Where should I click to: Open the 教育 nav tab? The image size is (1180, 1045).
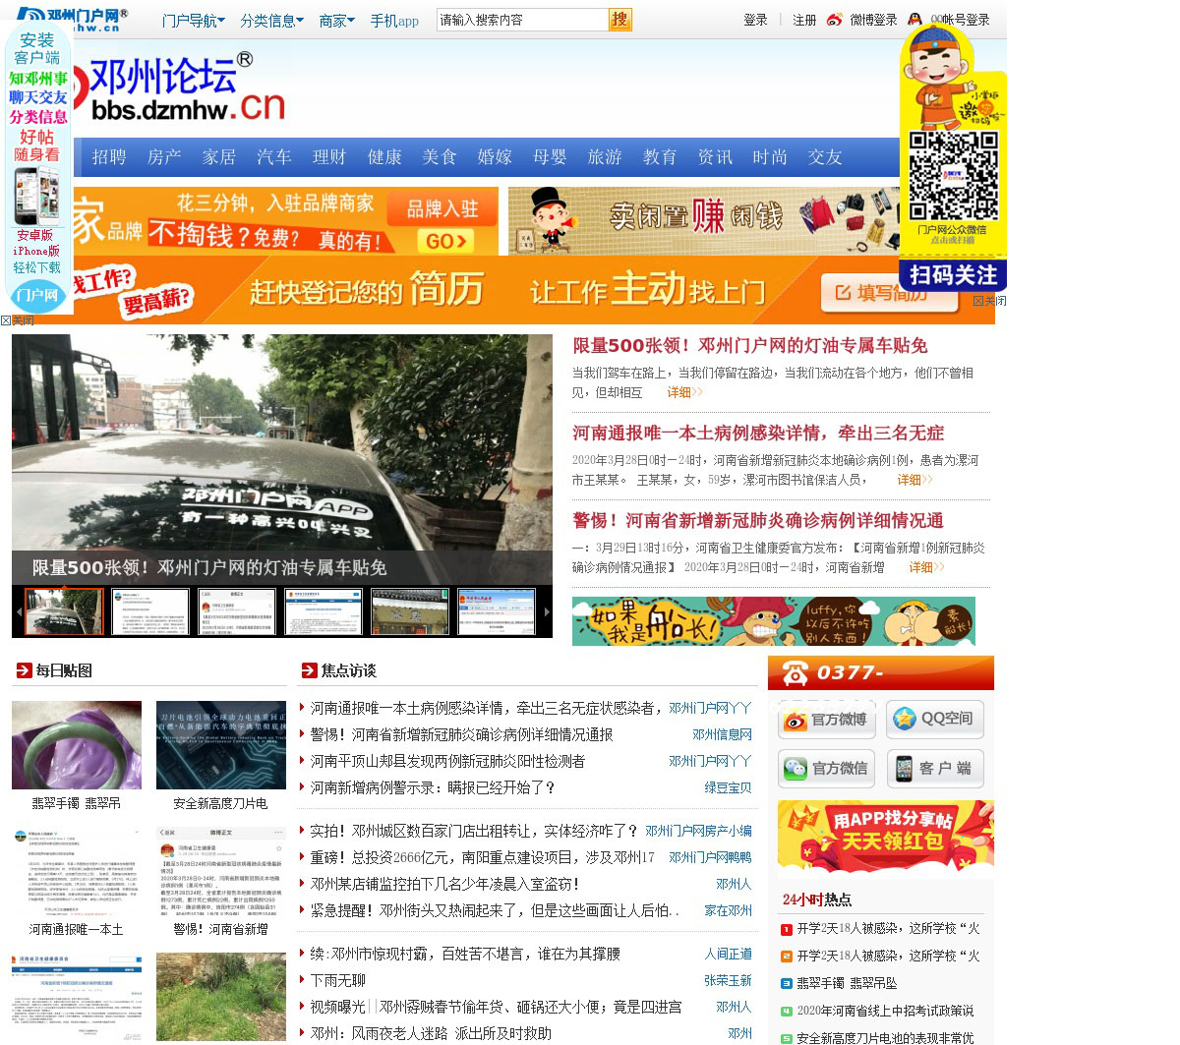tap(660, 157)
